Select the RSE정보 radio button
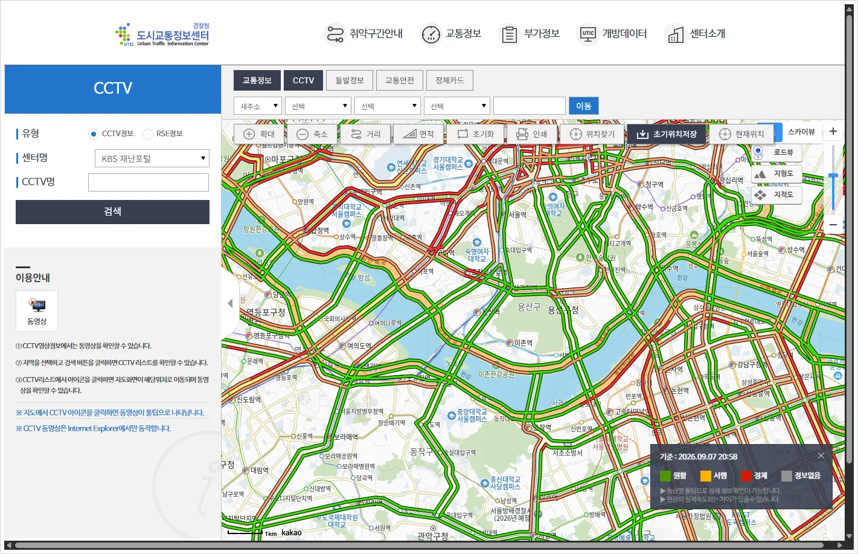 tap(148, 134)
